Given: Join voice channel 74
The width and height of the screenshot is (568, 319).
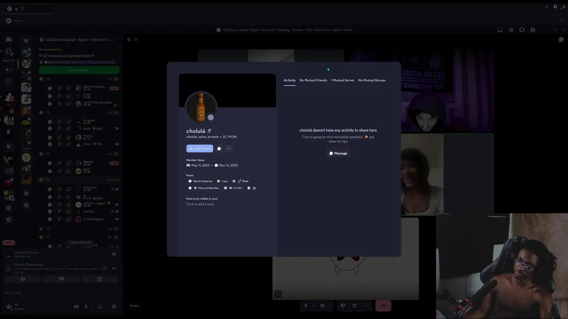Looking at the screenshot, I should pos(79,79).
